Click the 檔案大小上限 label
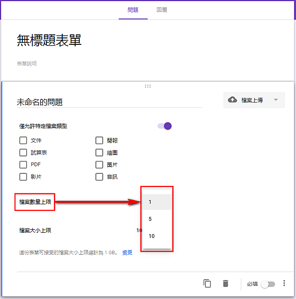Viewport: 296px width, 299px height. click(x=35, y=231)
